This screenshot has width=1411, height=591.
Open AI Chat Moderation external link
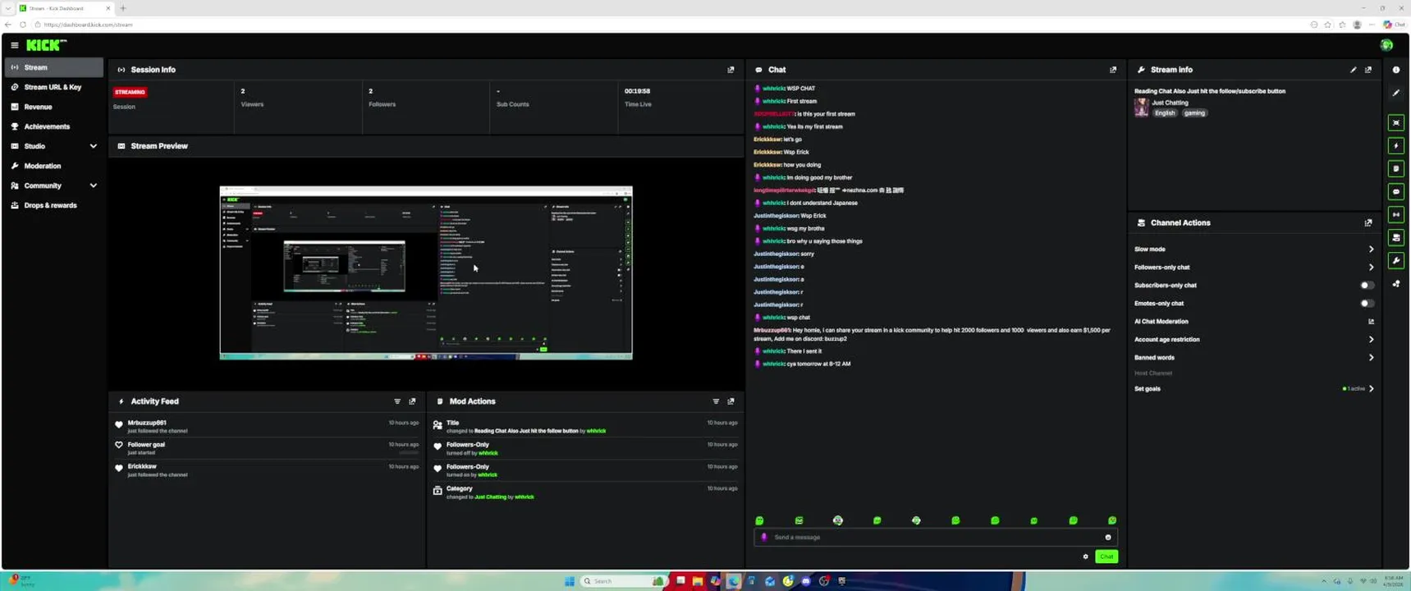(1371, 322)
